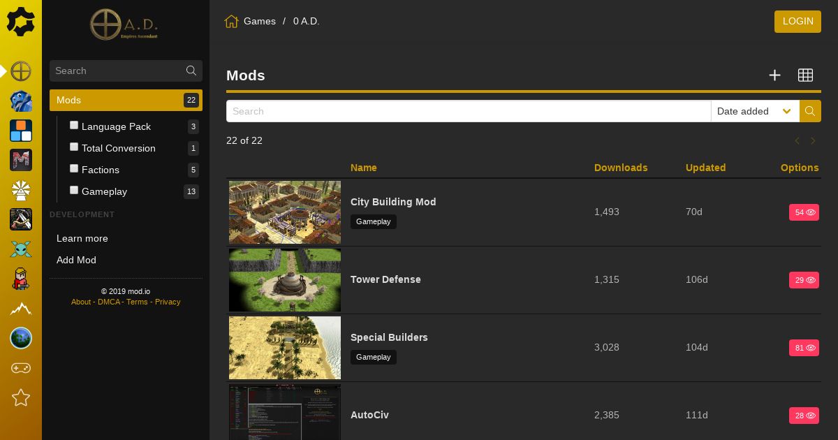Select the Mods menu item
The image size is (838, 440).
126,100
